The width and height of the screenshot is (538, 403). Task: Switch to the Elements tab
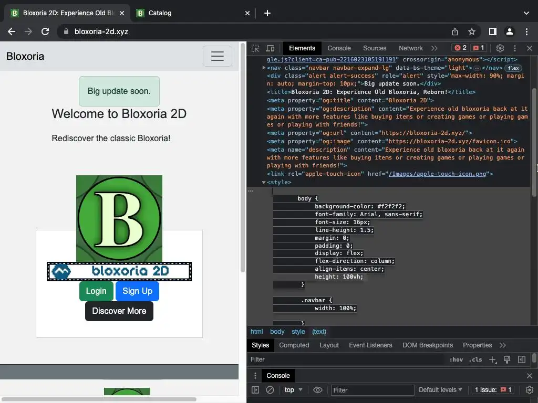tap(302, 48)
